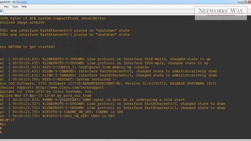The image size is (251, 141).
Task: Click the FastEthernet0/0 administratively down line
Action: coord(108,71)
